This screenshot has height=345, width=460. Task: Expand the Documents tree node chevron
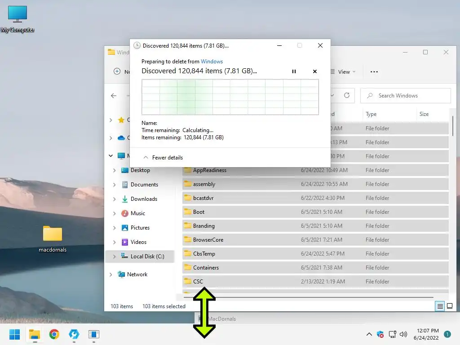coord(114,185)
